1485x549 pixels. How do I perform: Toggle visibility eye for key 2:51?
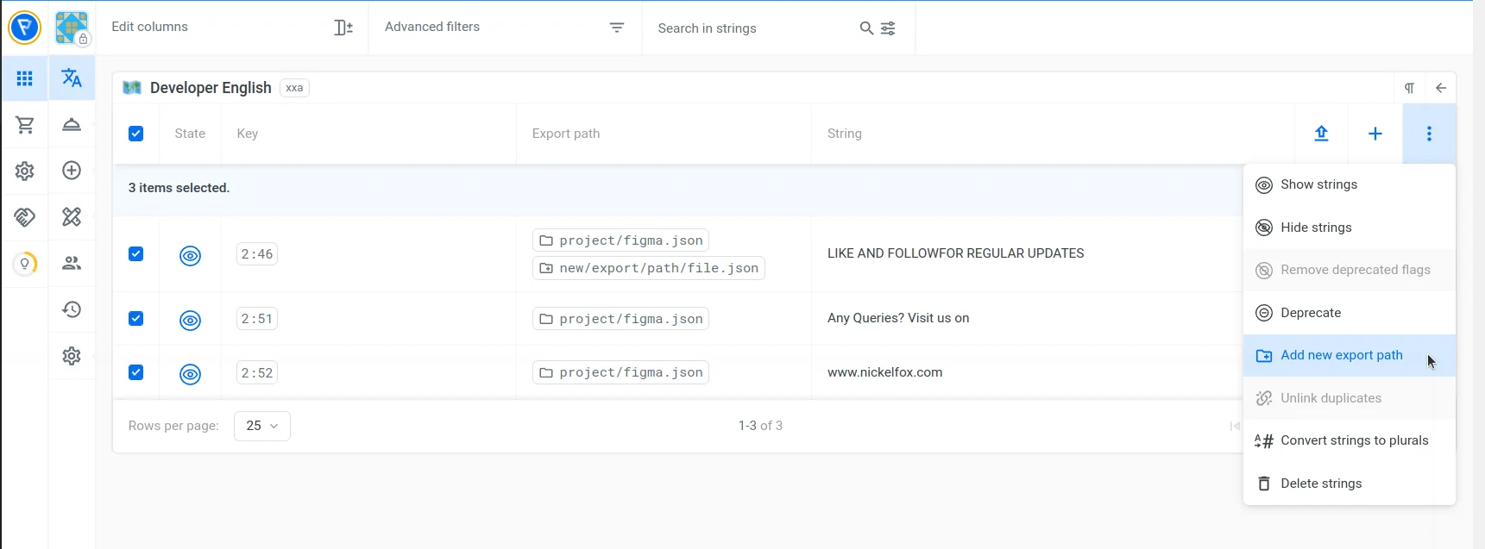[190, 320]
